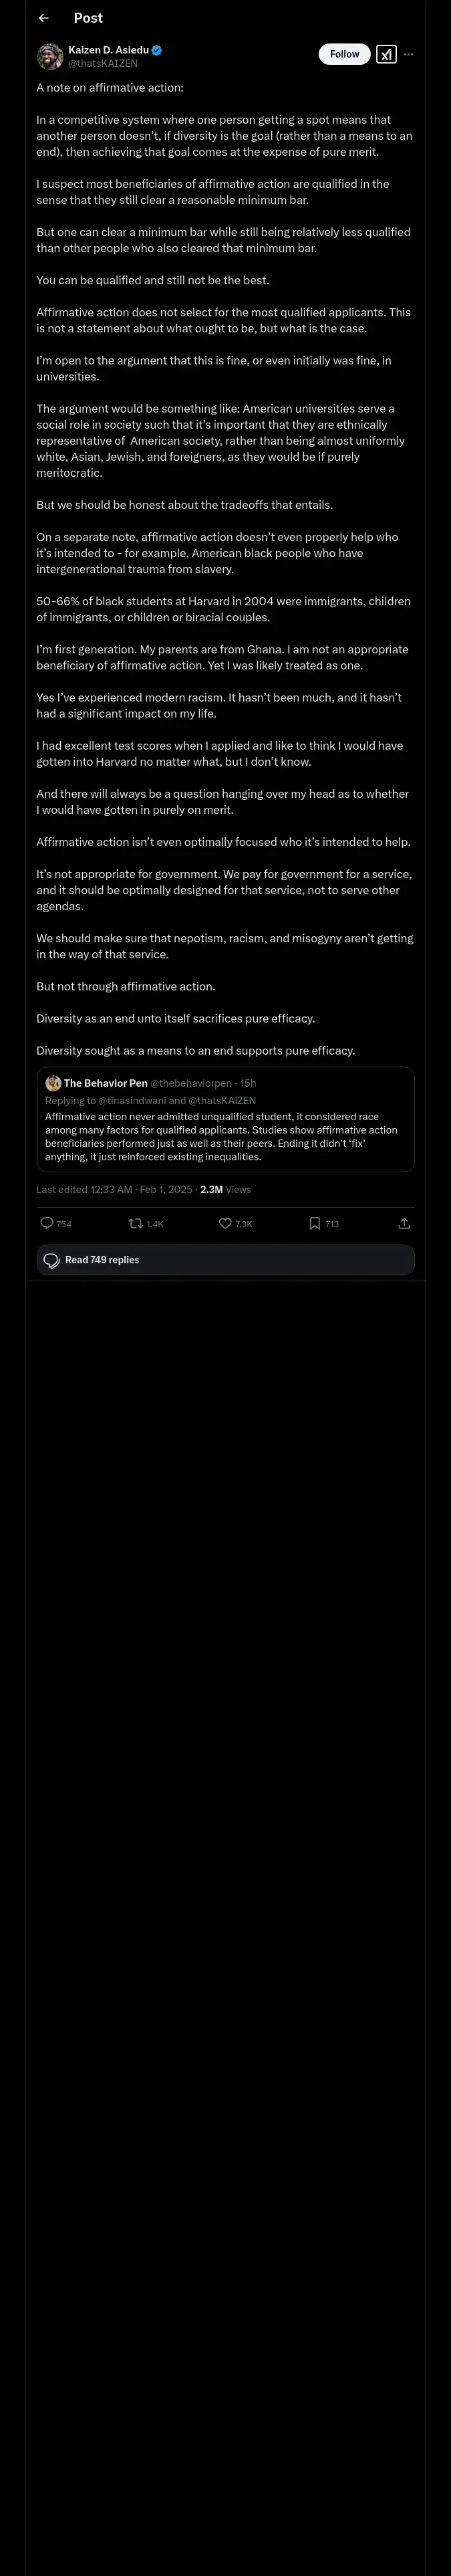Open the Grok xI icon

pos(386,54)
